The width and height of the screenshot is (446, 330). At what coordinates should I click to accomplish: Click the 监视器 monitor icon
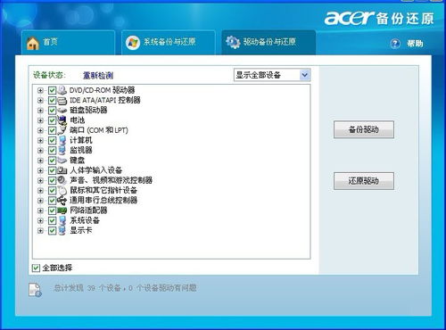[x=62, y=150]
